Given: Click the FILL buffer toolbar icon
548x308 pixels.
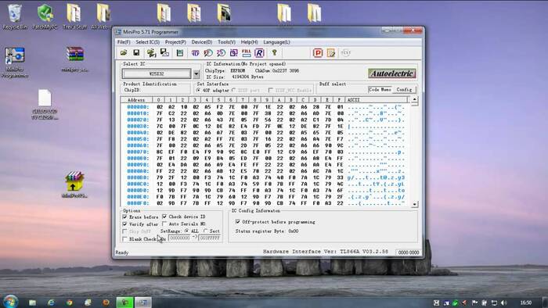Looking at the screenshot, I should pos(247,52).
